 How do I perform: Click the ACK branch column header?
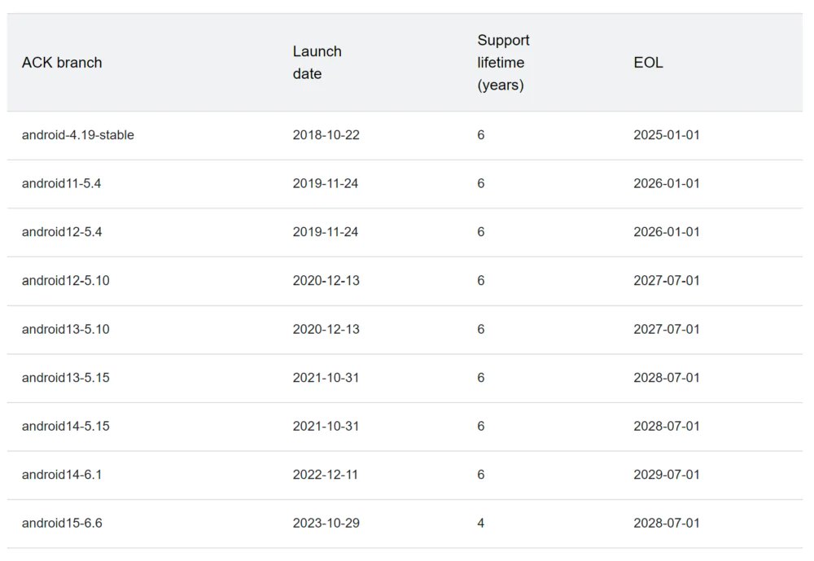(x=62, y=63)
